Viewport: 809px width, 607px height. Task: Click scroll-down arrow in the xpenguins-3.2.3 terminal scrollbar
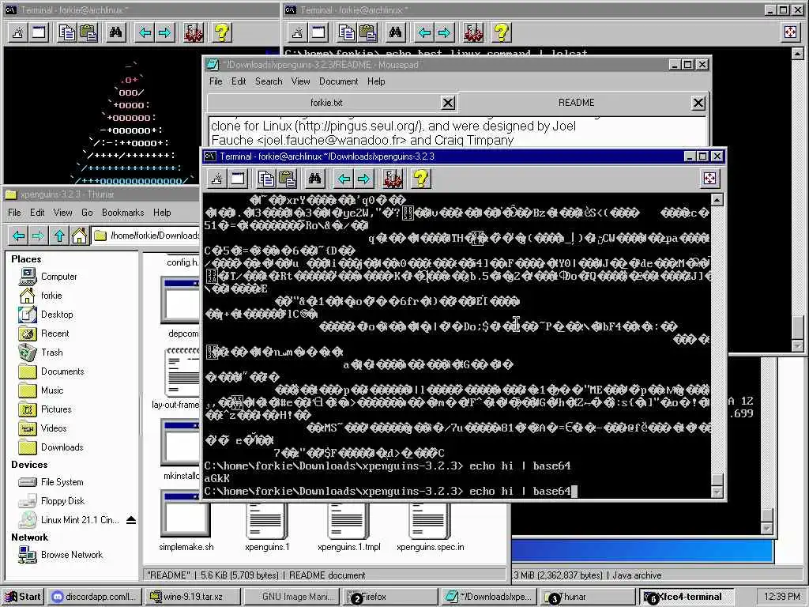pos(717,492)
